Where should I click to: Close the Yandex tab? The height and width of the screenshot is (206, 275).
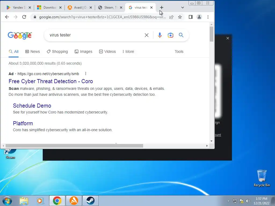[x=30, y=8]
